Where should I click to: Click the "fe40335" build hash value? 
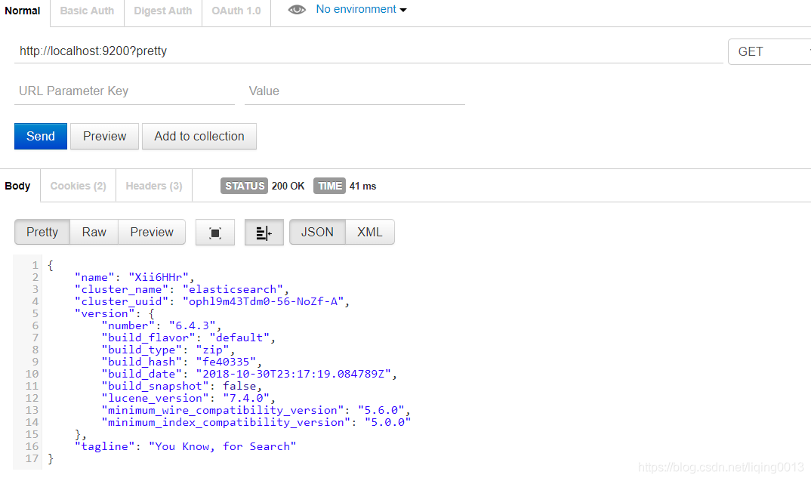pyautogui.click(x=226, y=362)
